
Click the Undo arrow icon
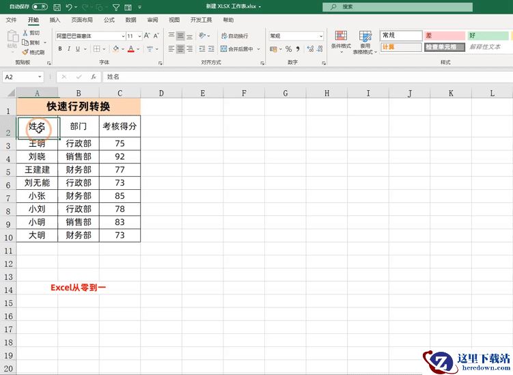[68, 7]
